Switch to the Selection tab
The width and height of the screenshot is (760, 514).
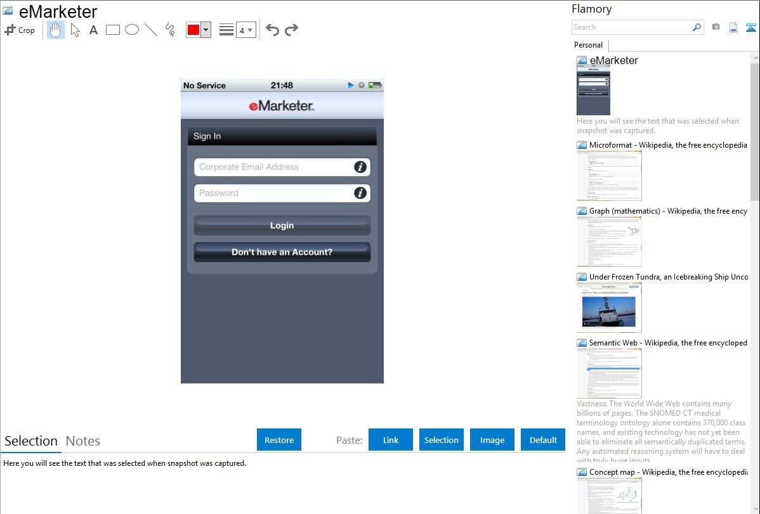[31, 441]
